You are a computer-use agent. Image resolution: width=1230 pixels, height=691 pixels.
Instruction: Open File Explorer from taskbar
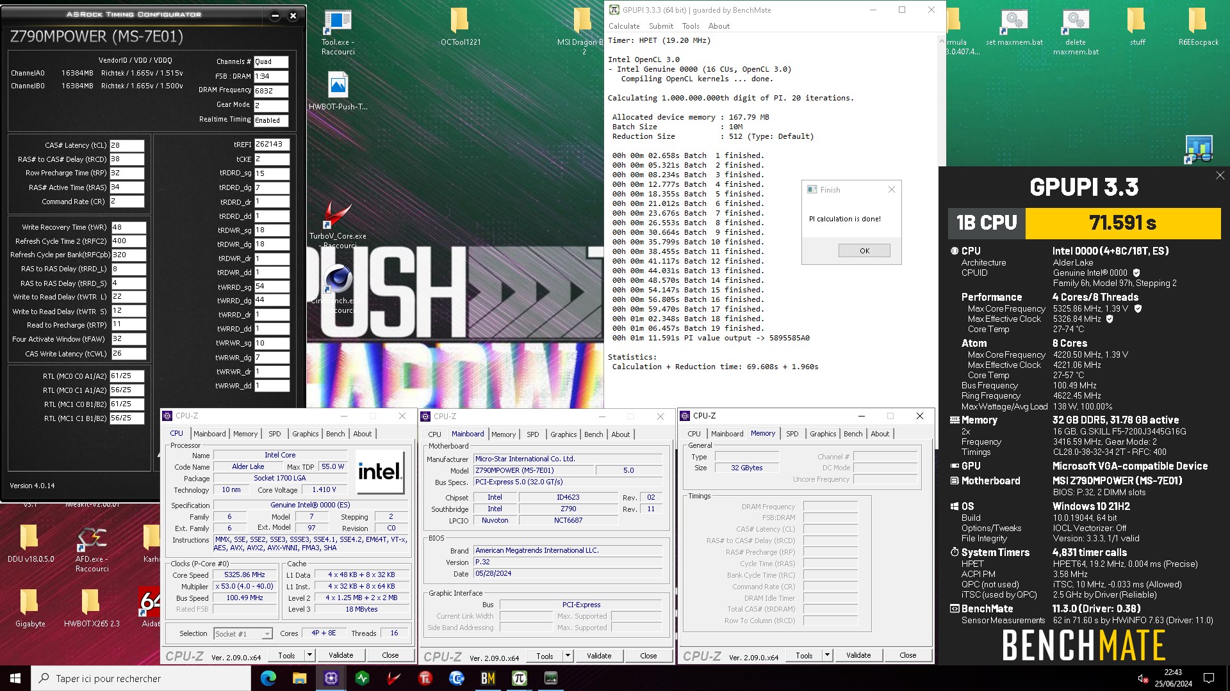[x=299, y=678]
